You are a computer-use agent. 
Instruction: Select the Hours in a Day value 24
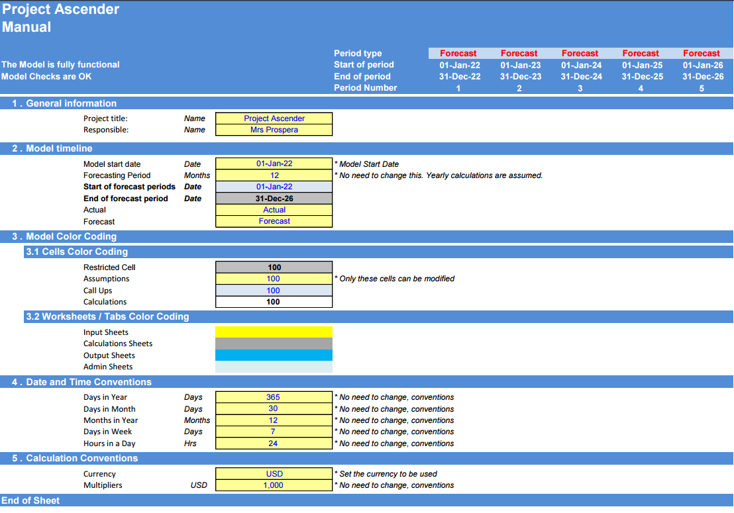[x=274, y=443]
